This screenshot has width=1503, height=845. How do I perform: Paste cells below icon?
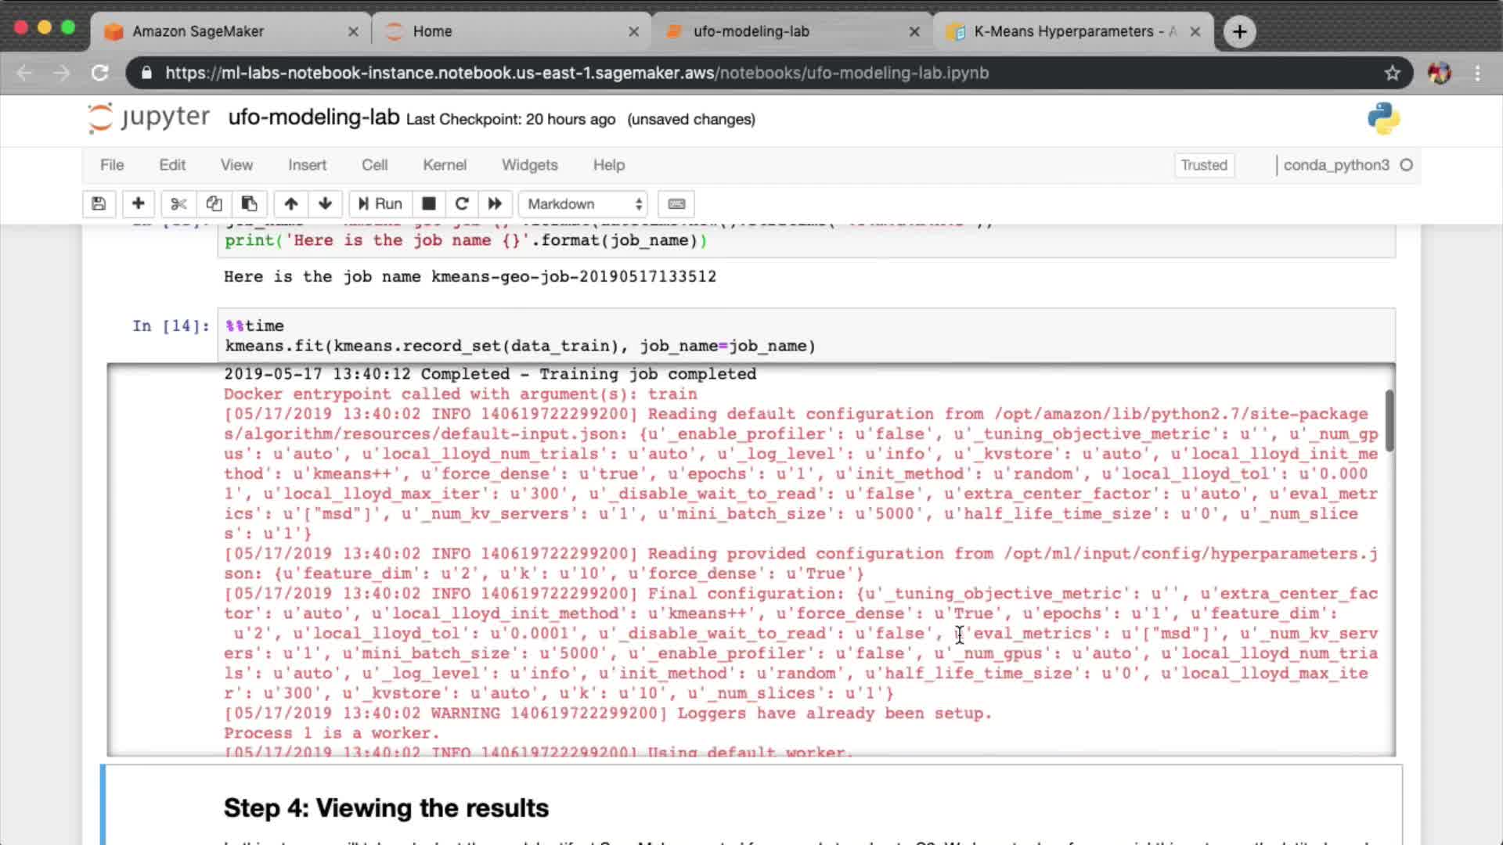pyautogui.click(x=249, y=204)
